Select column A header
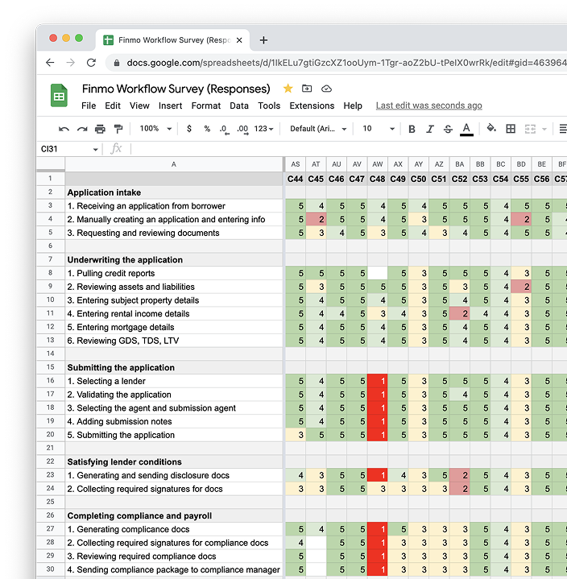 [174, 164]
